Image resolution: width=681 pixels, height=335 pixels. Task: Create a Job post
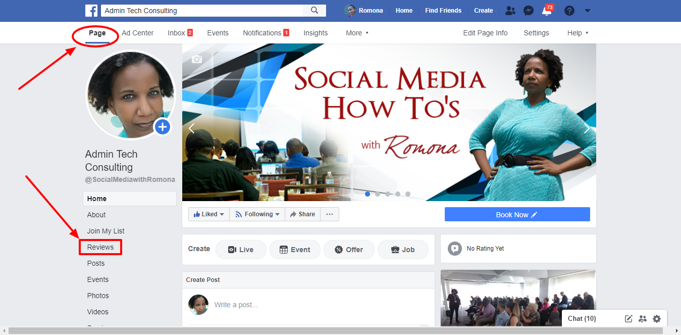click(x=403, y=250)
